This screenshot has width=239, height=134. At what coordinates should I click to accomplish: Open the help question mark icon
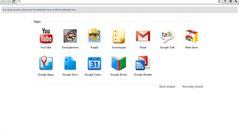pos(225,1)
